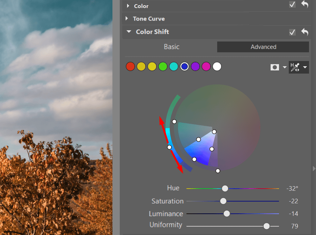Select the purple color range circle
Viewport: 316px width, 235px height.
point(195,66)
